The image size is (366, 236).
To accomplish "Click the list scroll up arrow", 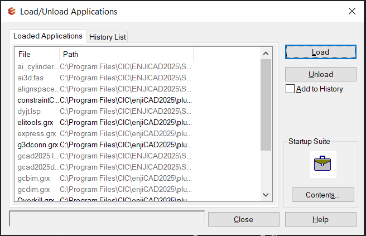I will click(266, 54).
